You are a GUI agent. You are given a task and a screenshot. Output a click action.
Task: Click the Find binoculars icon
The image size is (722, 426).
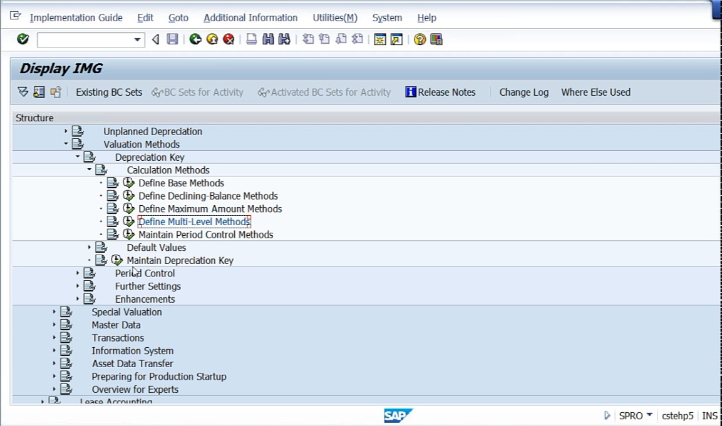[268, 39]
